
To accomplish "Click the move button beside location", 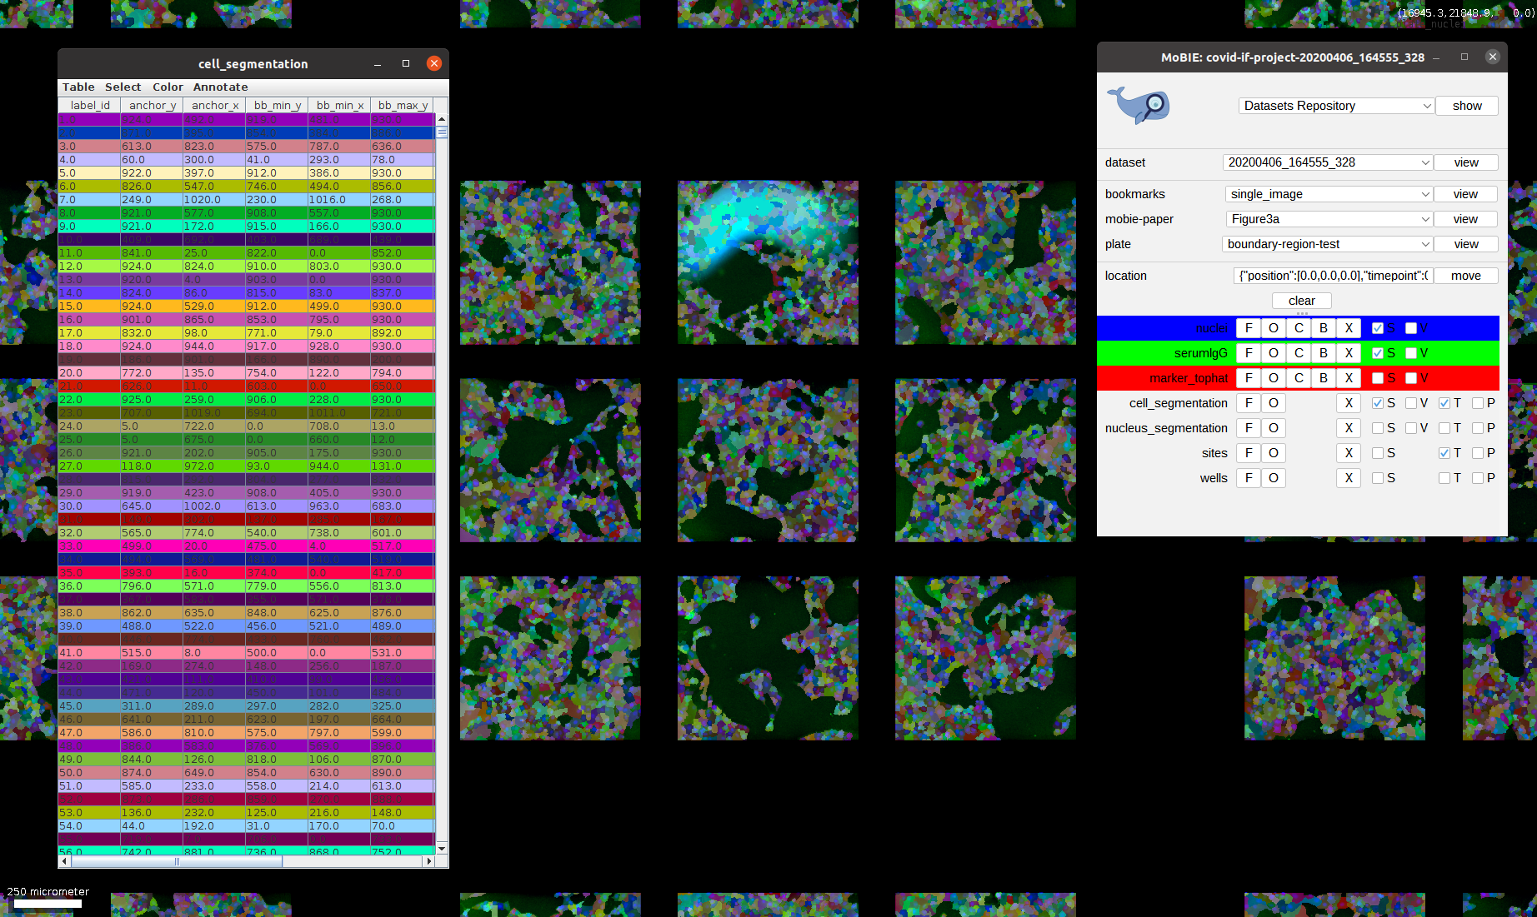I will coord(1465,276).
